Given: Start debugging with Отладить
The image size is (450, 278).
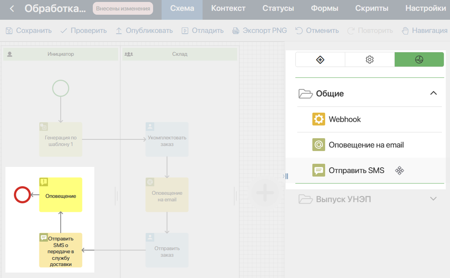Looking at the screenshot, I should (x=202, y=31).
